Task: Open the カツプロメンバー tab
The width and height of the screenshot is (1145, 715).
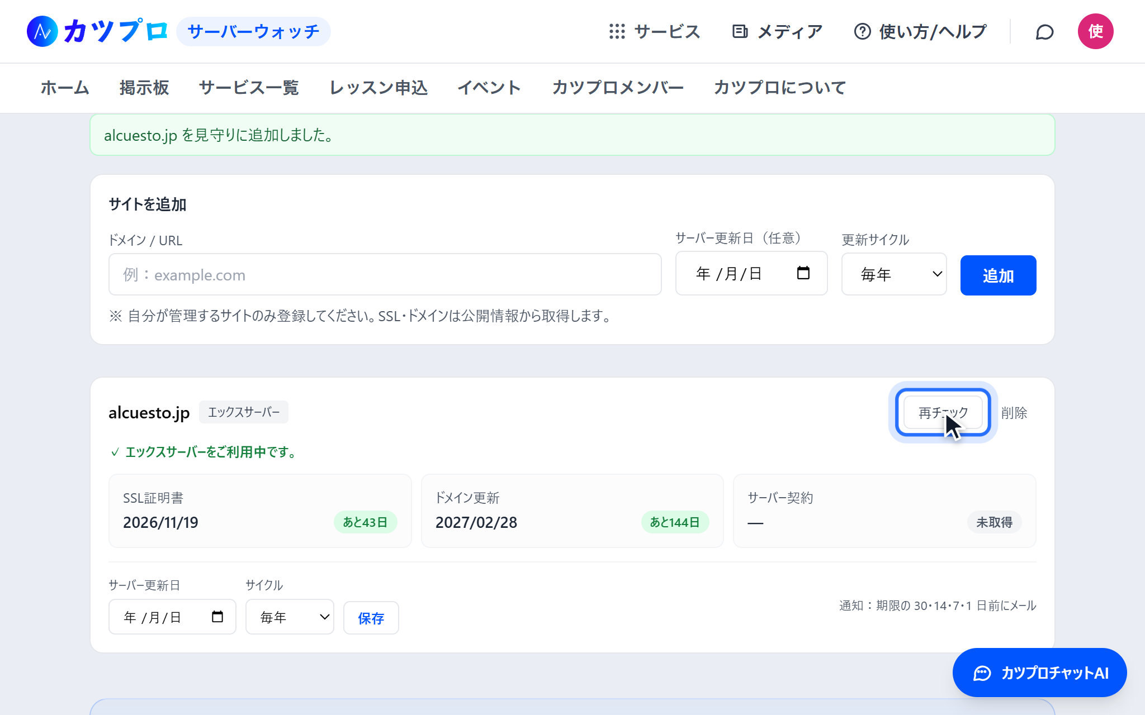Action: click(618, 88)
